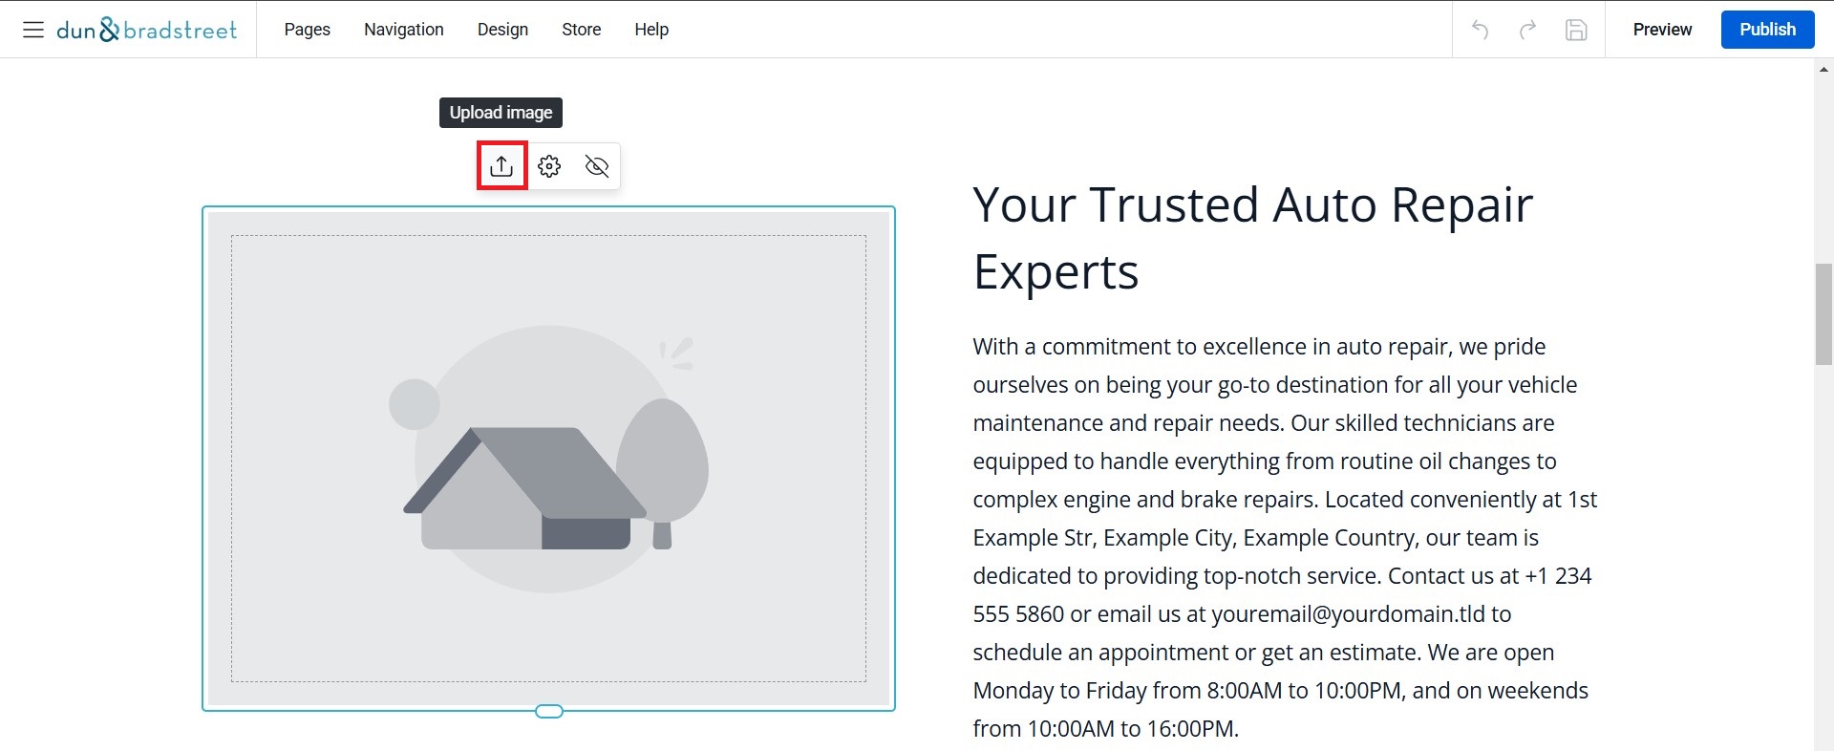Select the 'Your Trusted Auto Repair Experts' heading

coord(1252,238)
